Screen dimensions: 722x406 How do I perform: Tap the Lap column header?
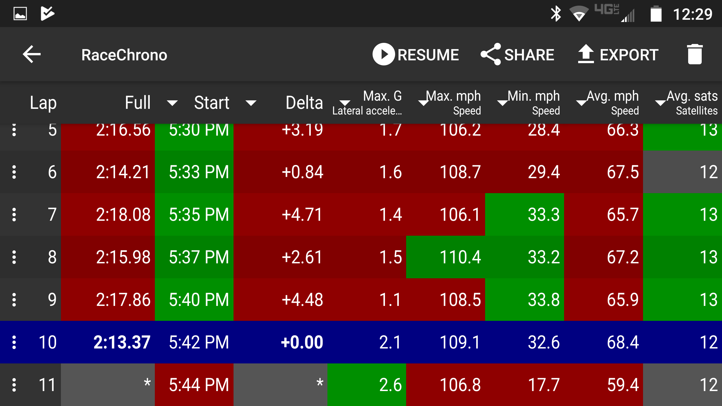(43, 103)
